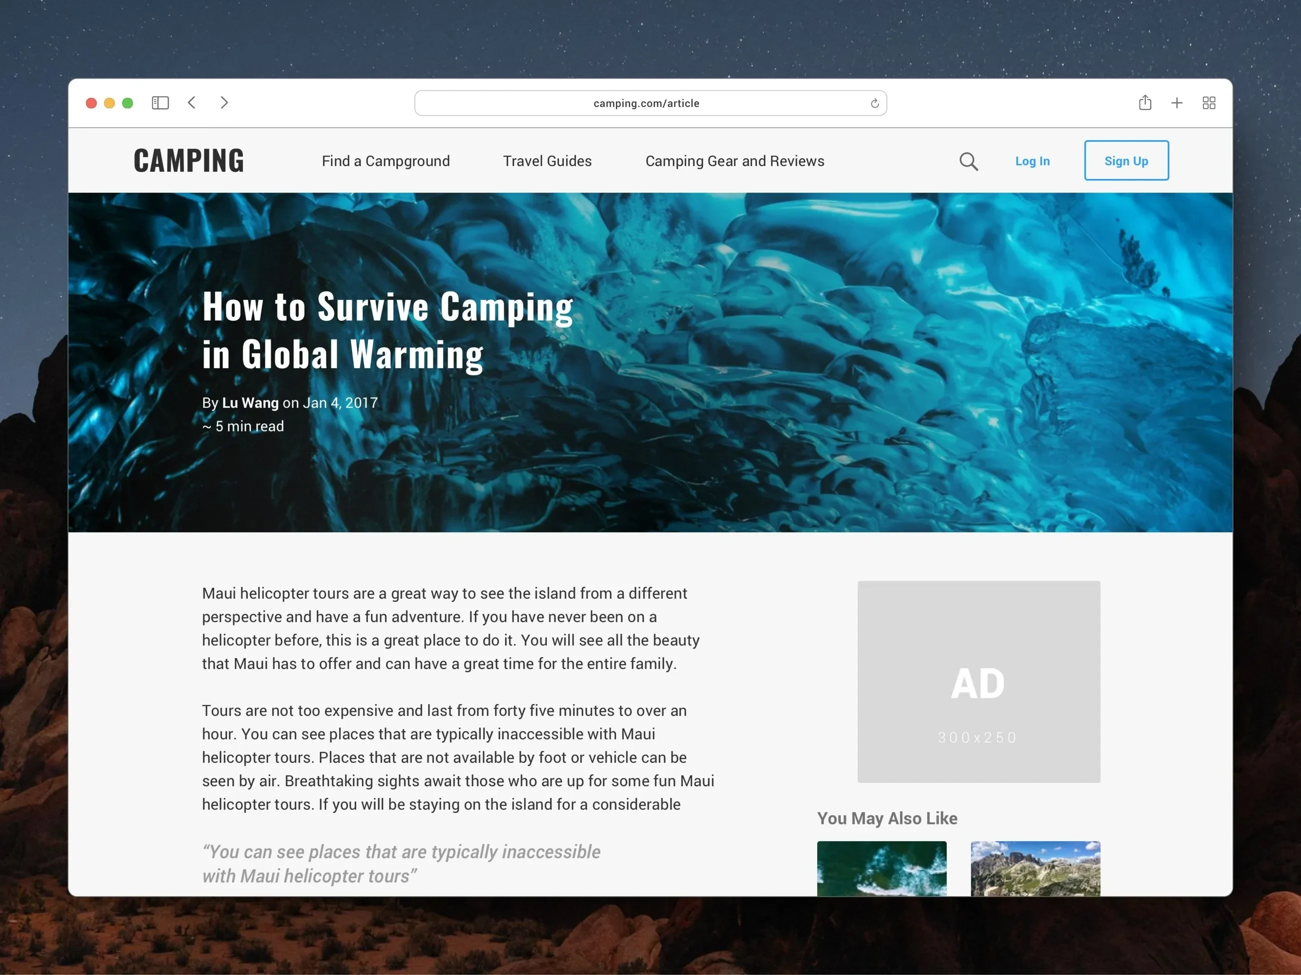Click the camping.com/article address field

click(646, 103)
